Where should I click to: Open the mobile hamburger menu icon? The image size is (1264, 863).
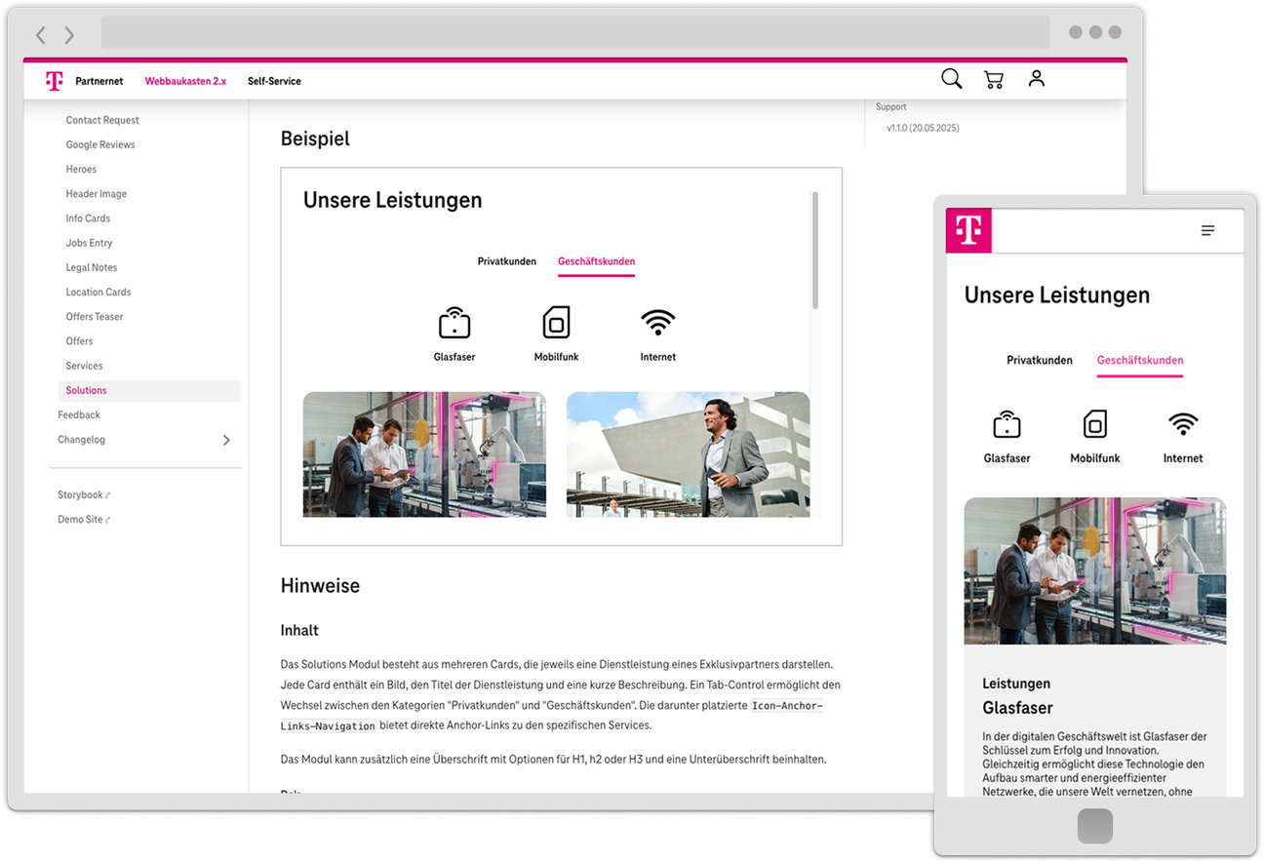[x=1207, y=231]
